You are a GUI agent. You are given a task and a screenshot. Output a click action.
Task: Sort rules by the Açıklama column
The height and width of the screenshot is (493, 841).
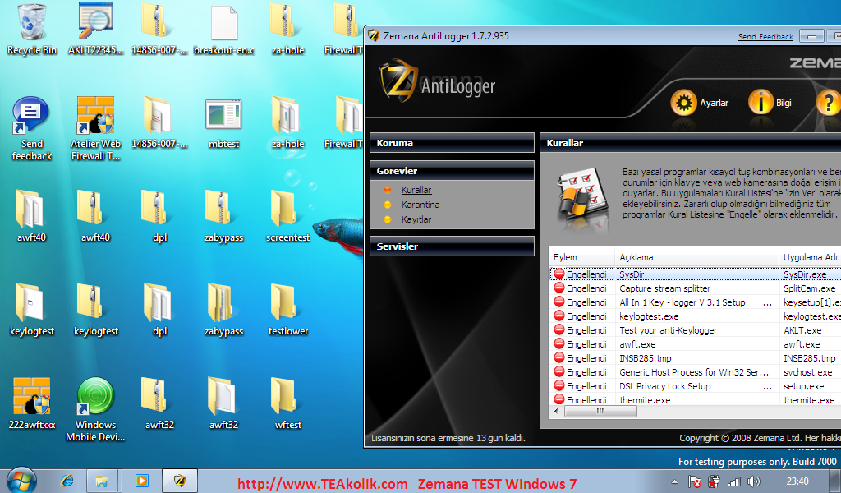pyautogui.click(x=696, y=257)
